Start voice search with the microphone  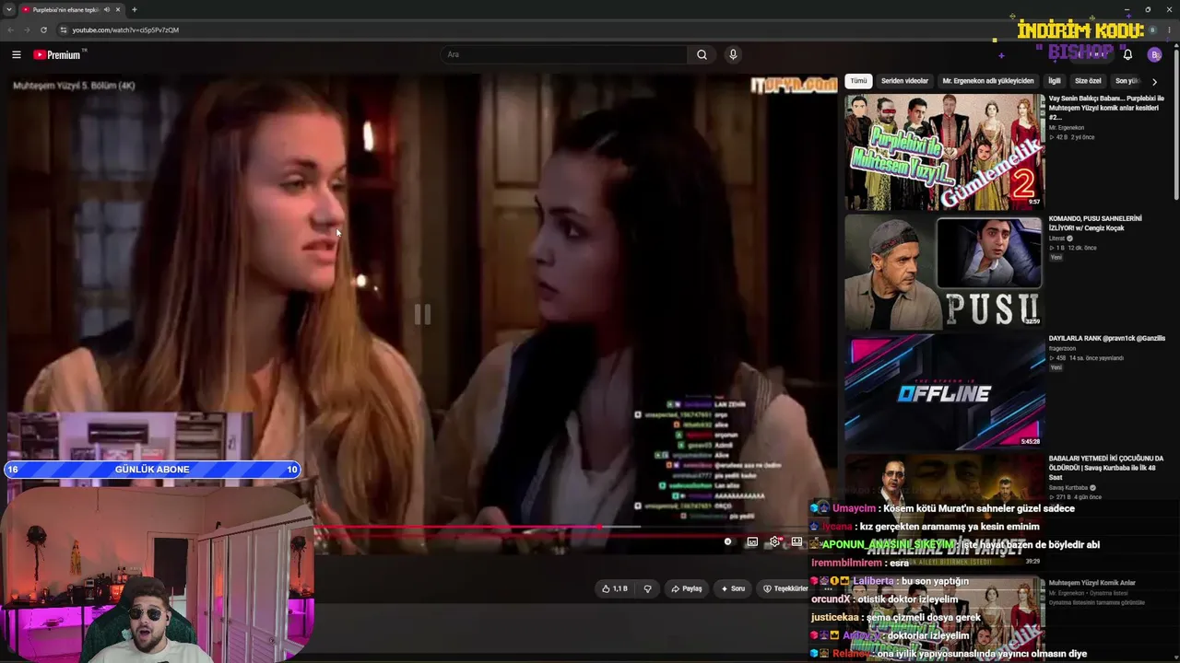(733, 55)
